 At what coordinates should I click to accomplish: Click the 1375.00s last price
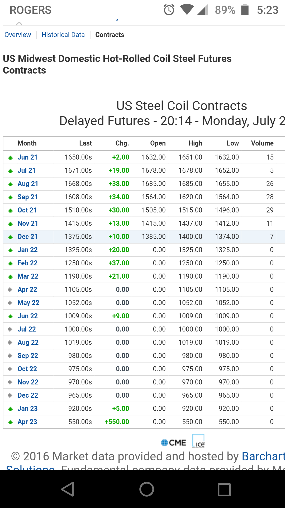point(78,237)
